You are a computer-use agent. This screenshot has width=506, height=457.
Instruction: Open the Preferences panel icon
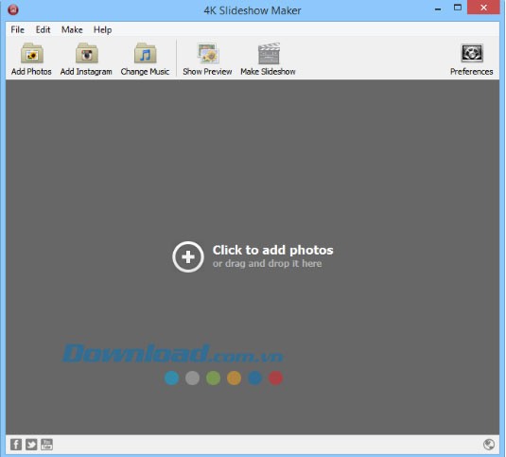[471, 53]
